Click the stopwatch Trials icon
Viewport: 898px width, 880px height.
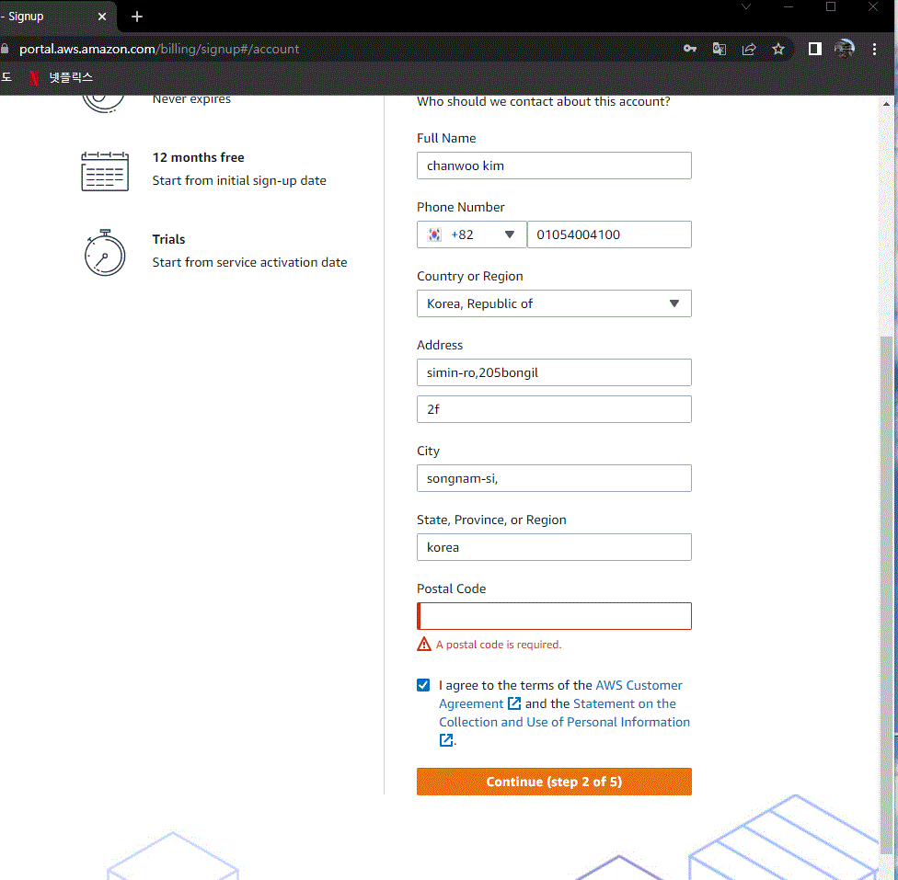105,253
